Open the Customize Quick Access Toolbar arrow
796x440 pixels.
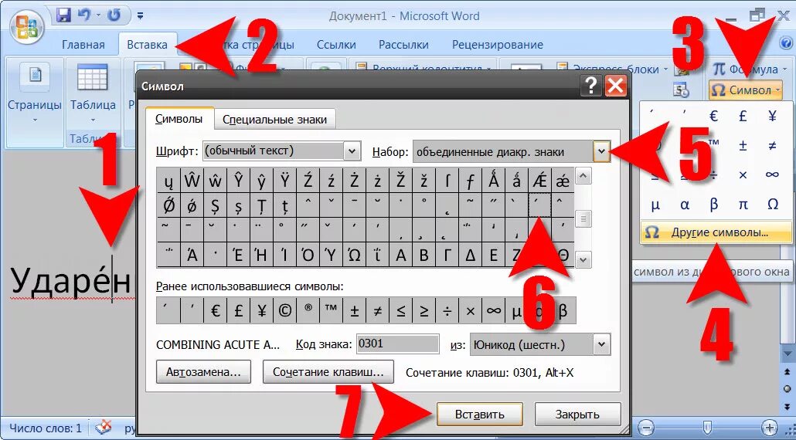coord(140,16)
